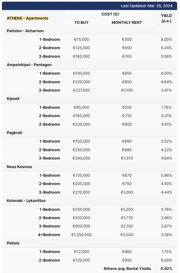Select the TO BUY column header

[x=81, y=22]
